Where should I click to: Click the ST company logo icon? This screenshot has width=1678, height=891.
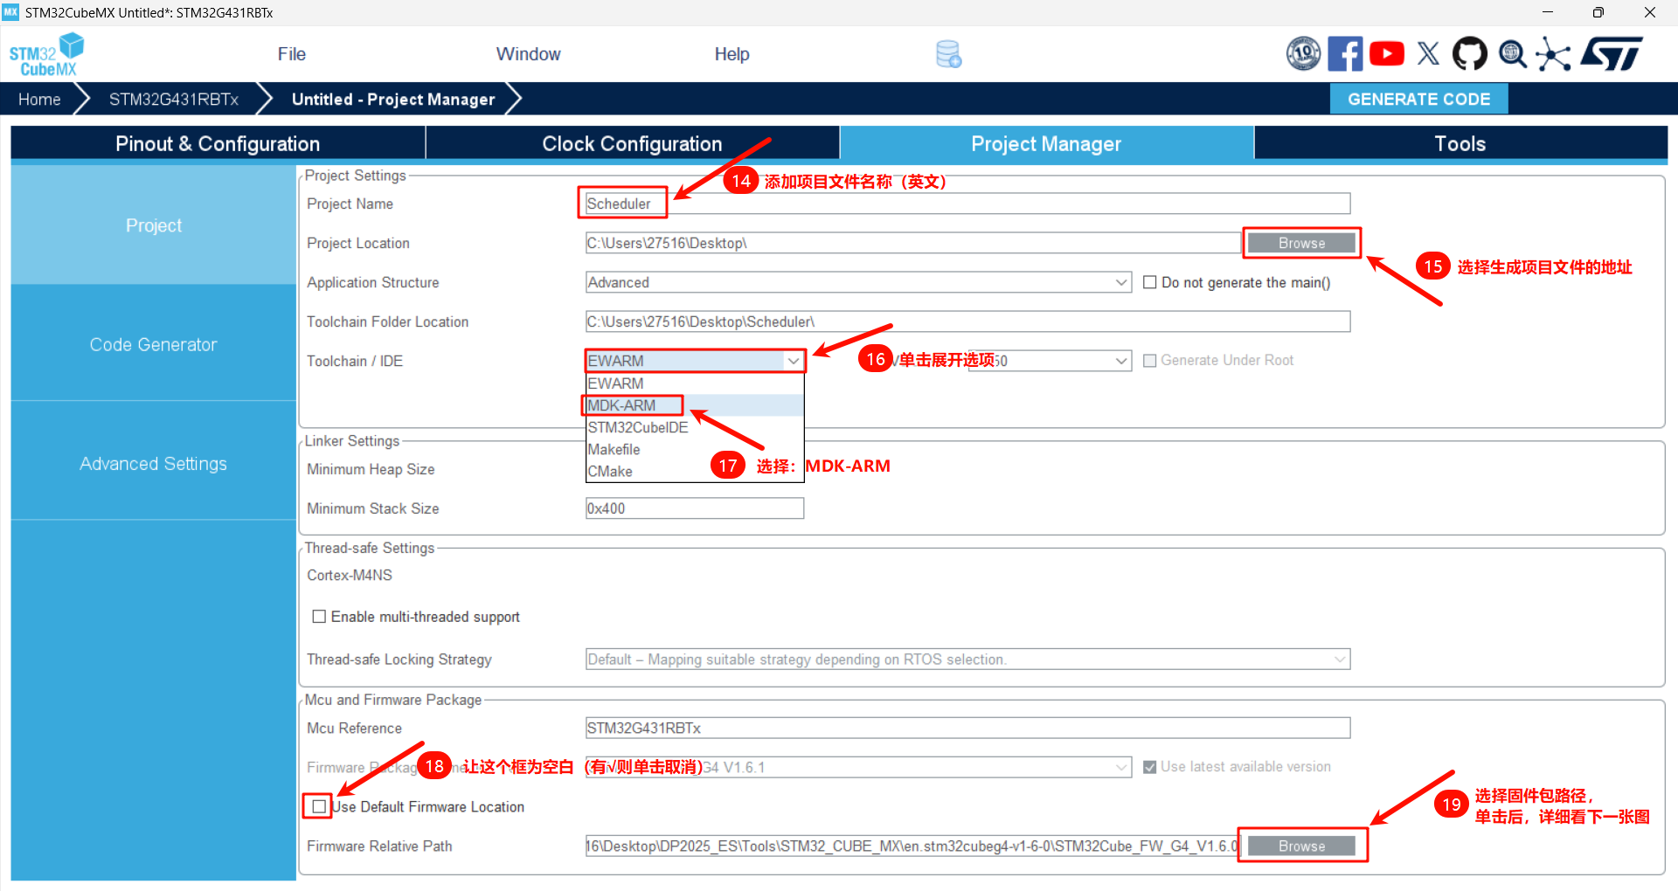tap(1612, 54)
